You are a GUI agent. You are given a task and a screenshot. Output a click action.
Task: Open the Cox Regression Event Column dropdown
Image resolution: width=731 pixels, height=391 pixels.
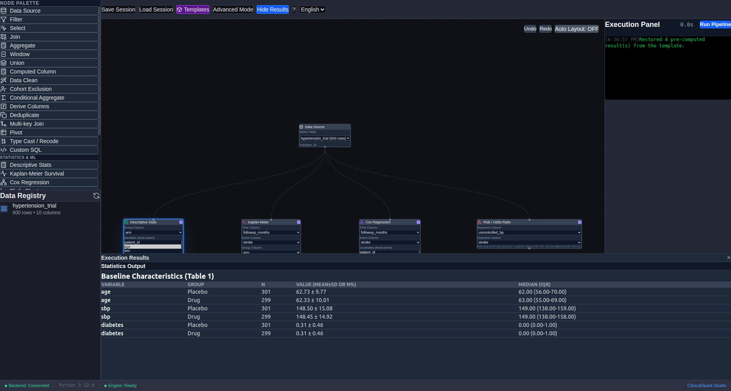(390, 242)
